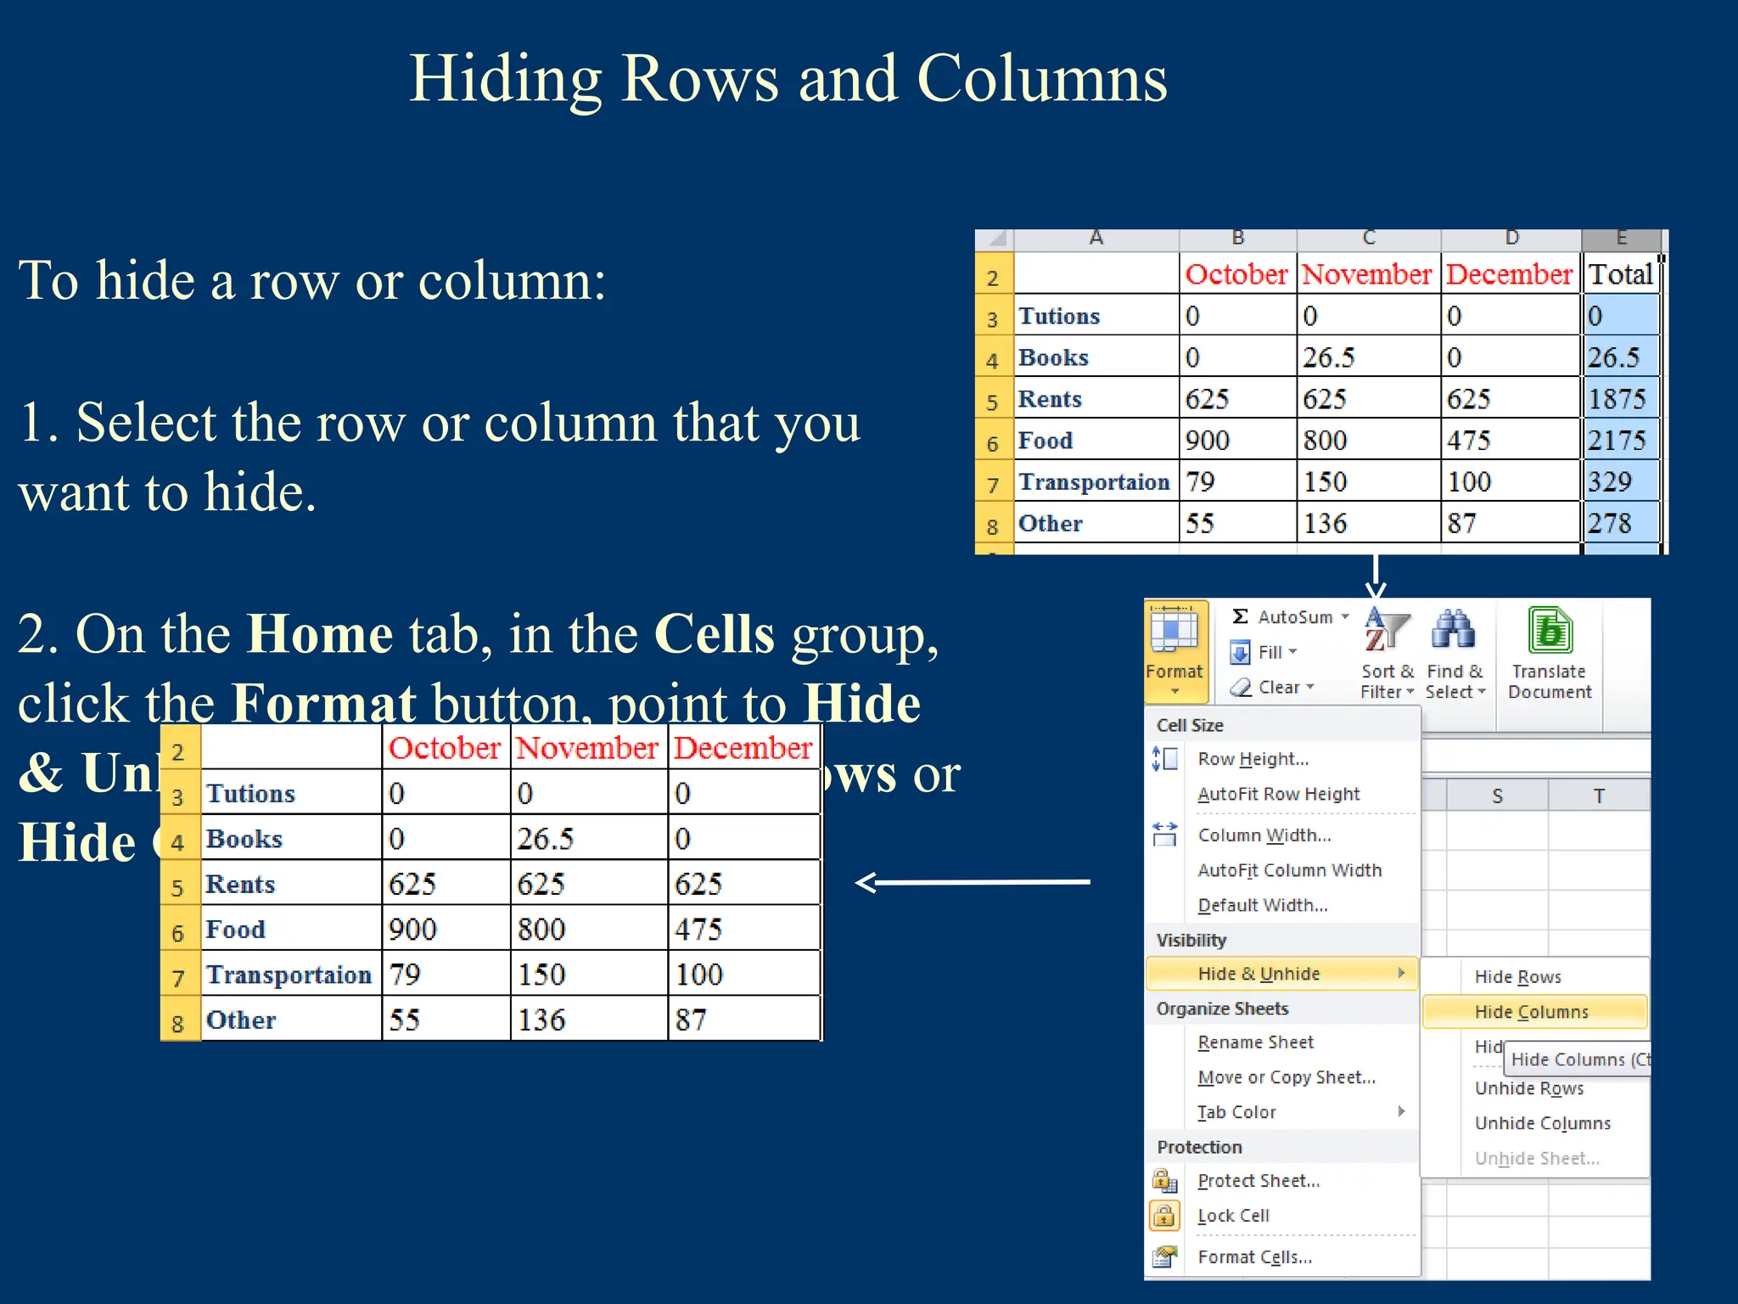
Task: Click Other cell in bottom table
Action: [x=291, y=1020]
